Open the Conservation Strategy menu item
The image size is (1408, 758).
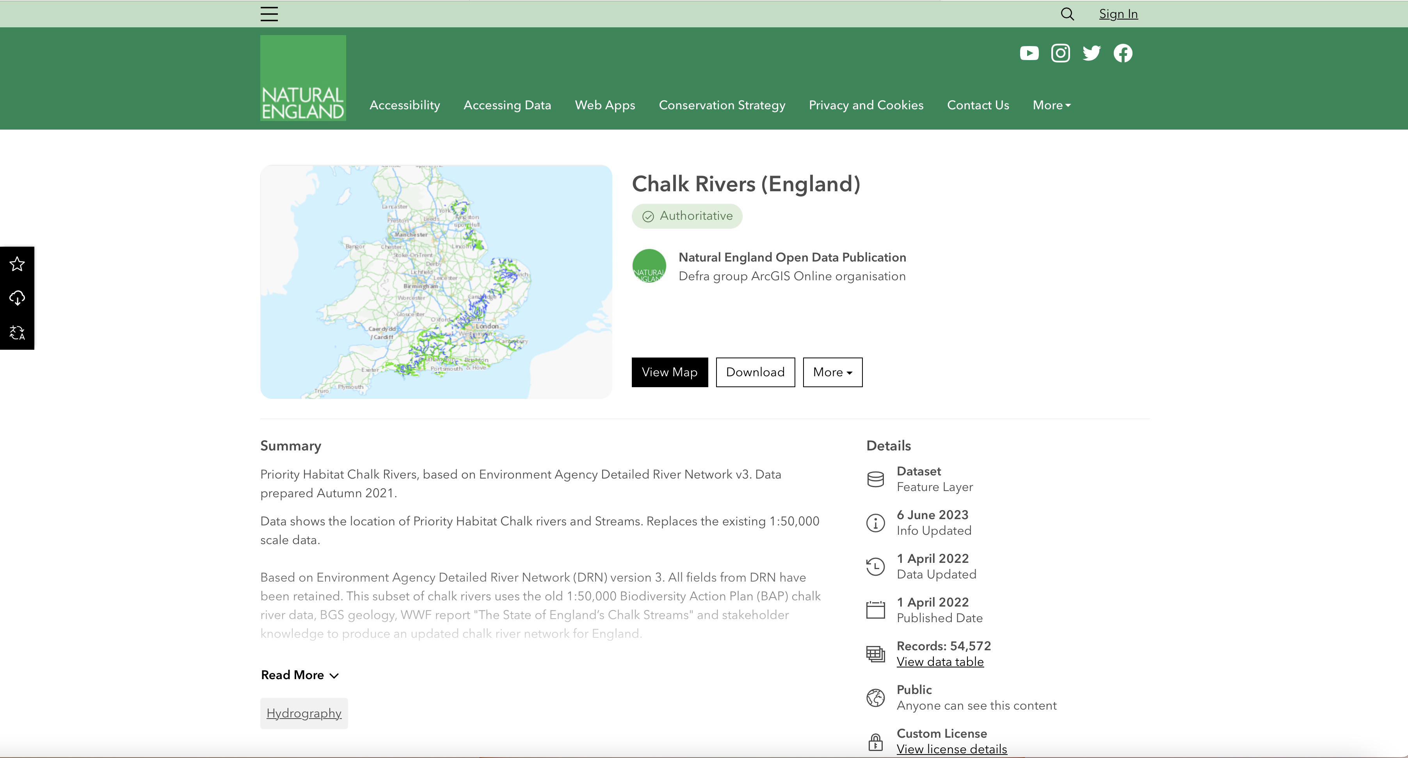coord(722,105)
